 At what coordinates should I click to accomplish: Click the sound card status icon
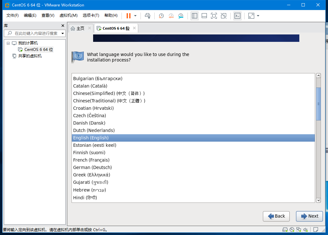[x=306, y=230]
